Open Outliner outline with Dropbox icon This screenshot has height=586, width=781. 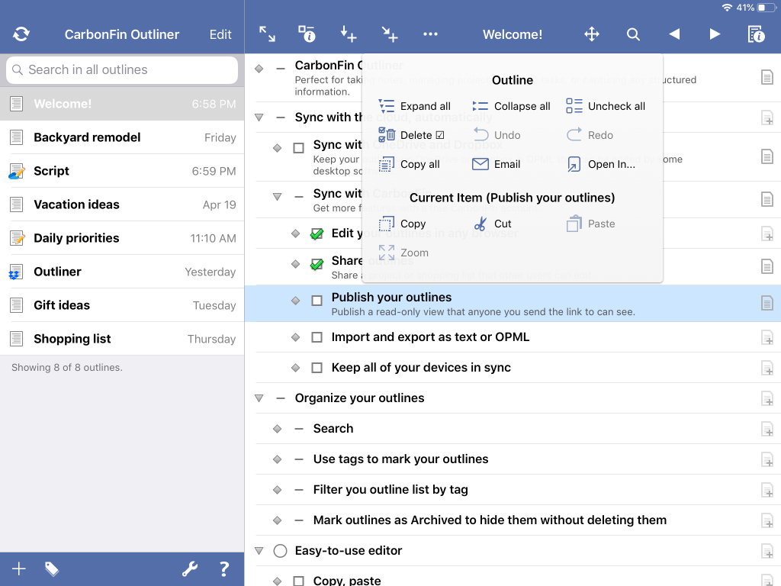click(122, 272)
